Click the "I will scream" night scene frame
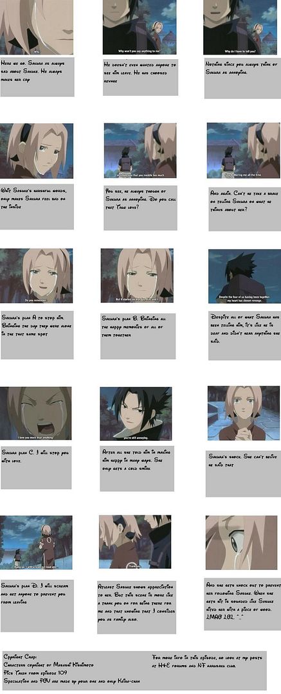The image size is (281, 694). tap(36, 542)
